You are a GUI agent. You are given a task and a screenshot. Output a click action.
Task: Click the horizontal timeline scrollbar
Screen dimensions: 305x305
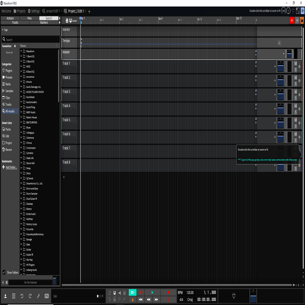[x=177, y=285]
